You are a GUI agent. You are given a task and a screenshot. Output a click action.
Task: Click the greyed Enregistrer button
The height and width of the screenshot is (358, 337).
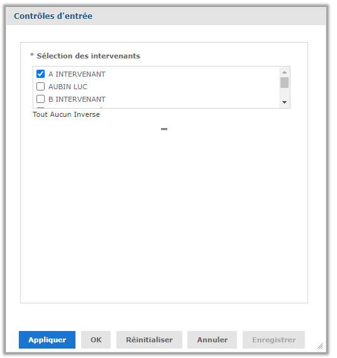(273, 340)
